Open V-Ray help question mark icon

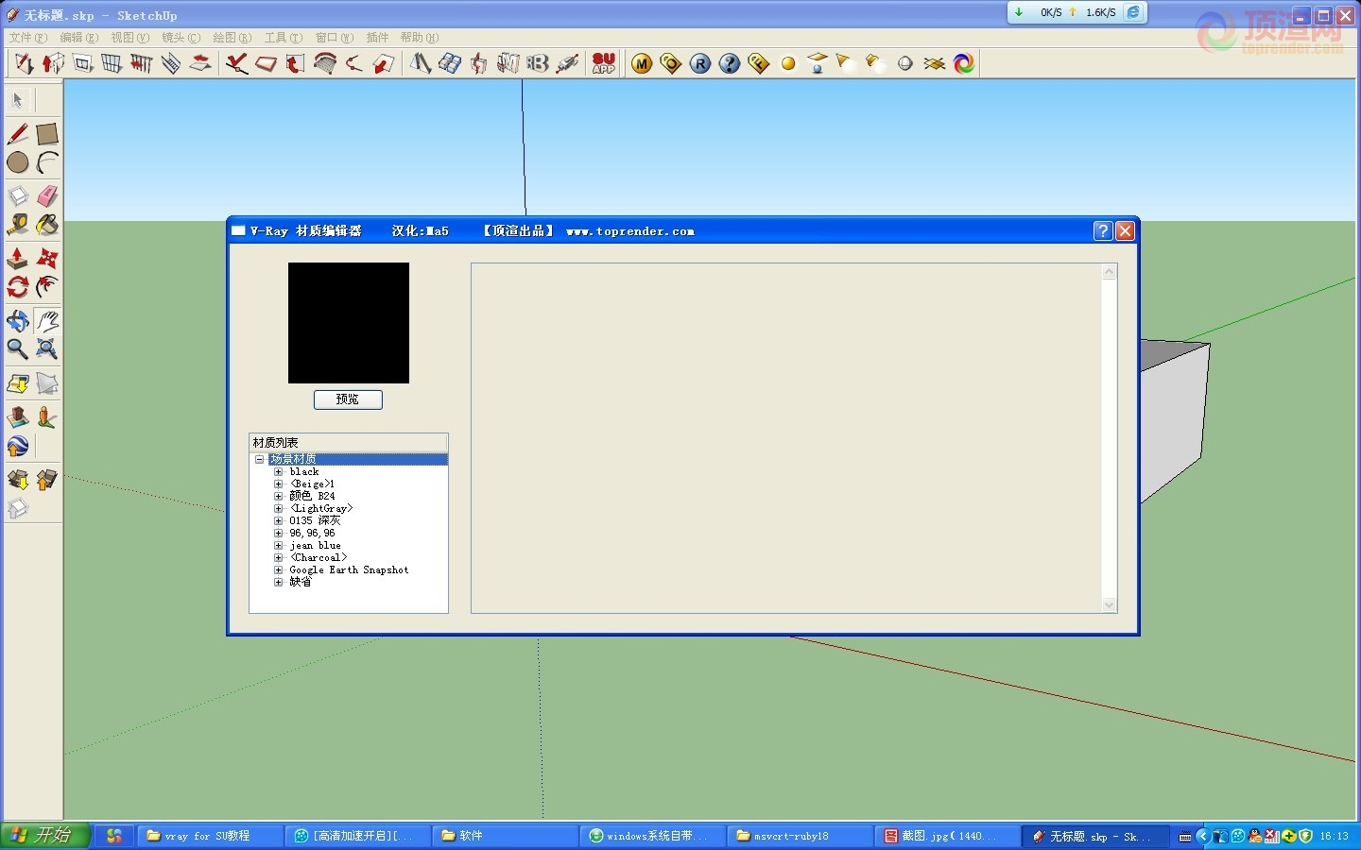730,63
